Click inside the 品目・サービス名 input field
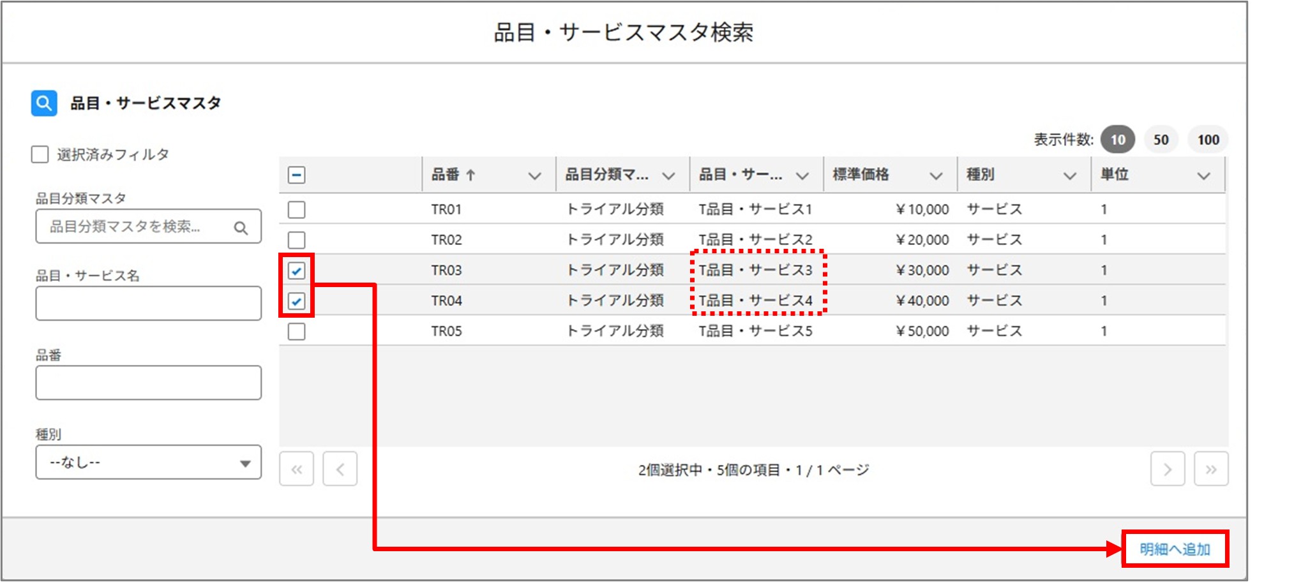 [147, 303]
